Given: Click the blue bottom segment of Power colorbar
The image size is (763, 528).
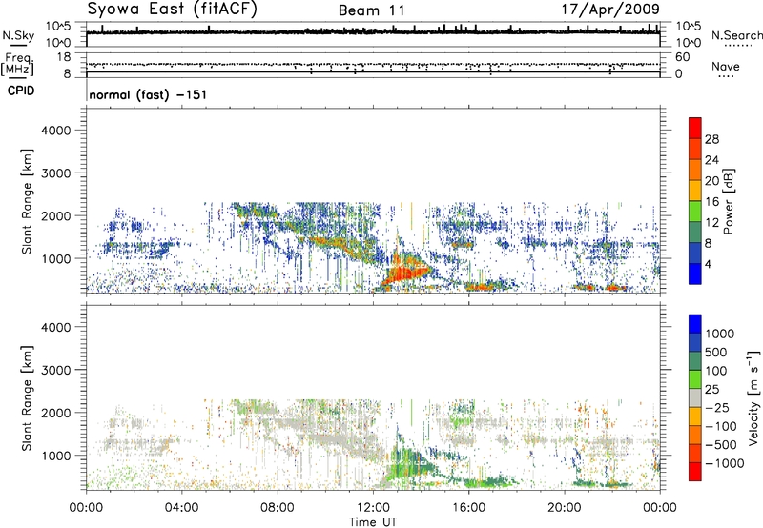Looking at the screenshot, I should point(695,274).
